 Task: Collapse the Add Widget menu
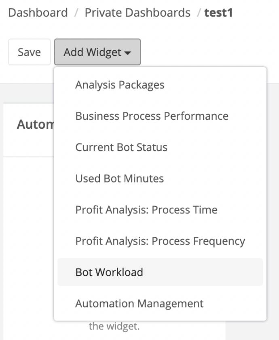pyautogui.click(x=97, y=52)
